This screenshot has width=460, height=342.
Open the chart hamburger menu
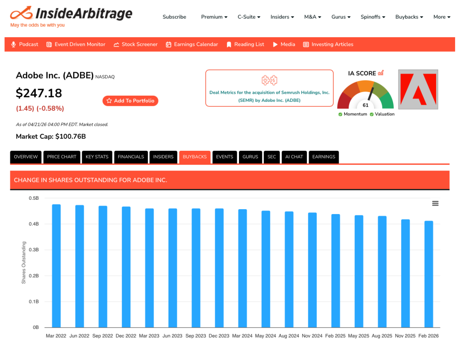[x=435, y=203]
